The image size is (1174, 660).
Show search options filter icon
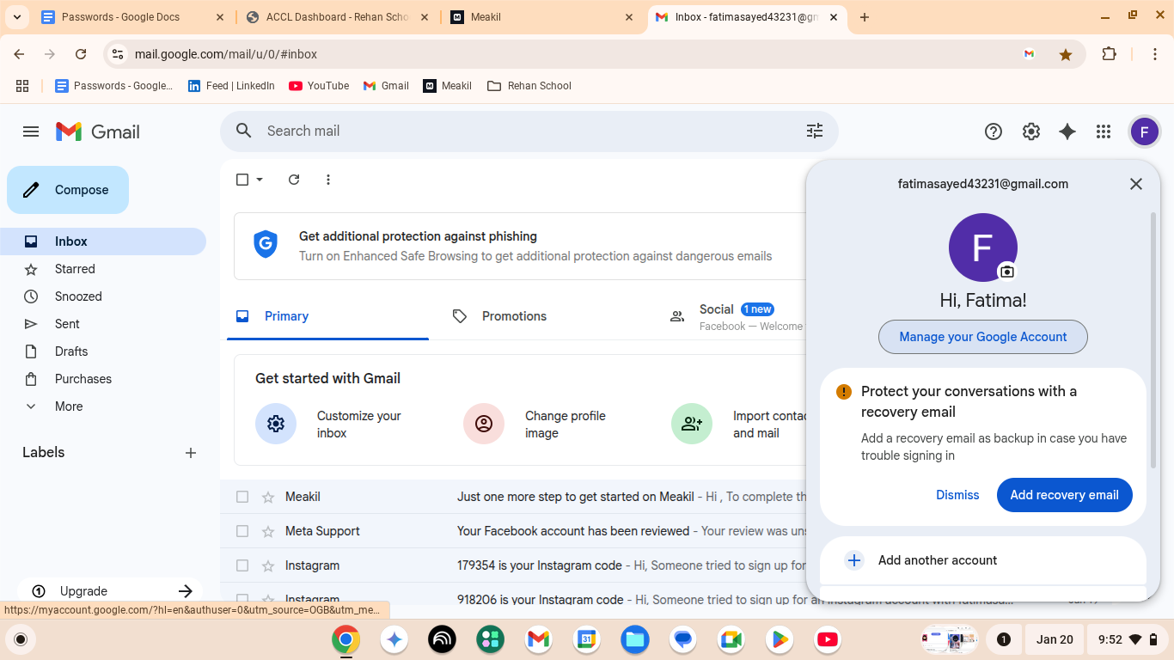[x=814, y=131]
